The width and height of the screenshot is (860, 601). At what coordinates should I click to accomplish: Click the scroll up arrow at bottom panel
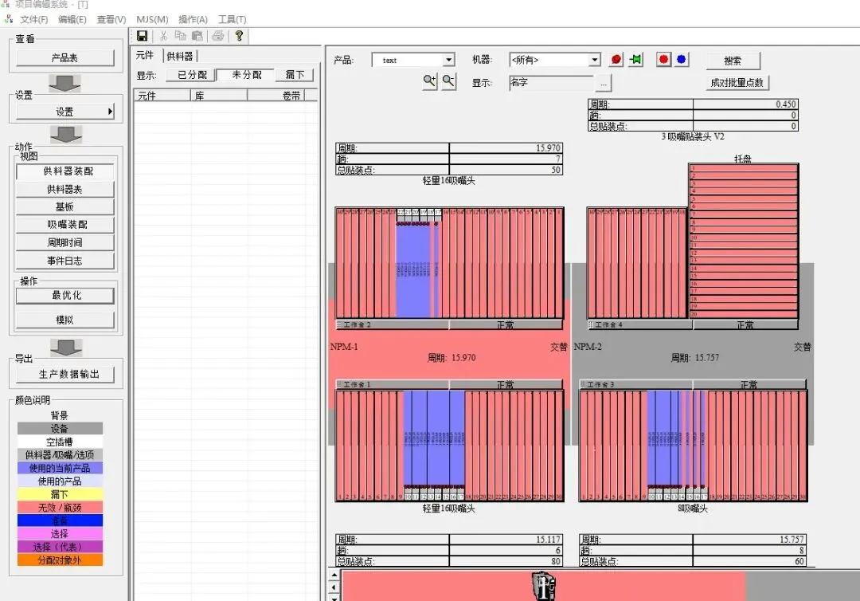pyautogui.click(x=334, y=575)
